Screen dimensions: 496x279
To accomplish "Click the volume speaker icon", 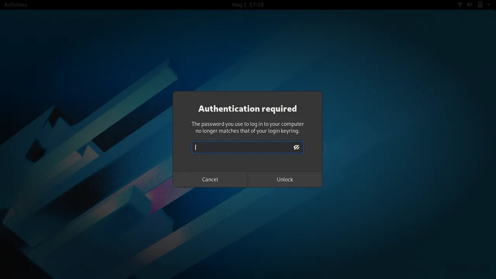I will (x=470, y=5).
